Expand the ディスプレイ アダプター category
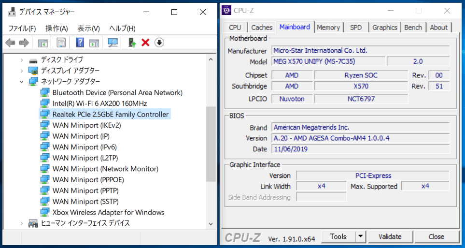The height and width of the screenshot is (248, 465). [21, 71]
